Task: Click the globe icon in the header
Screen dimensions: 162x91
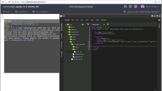Action: pos(130,6)
